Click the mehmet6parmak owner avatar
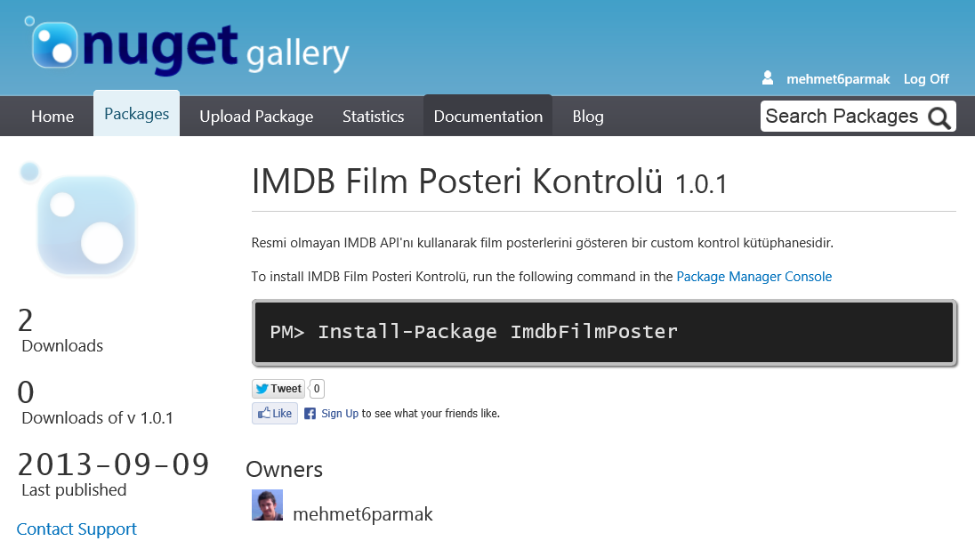 tap(268, 505)
